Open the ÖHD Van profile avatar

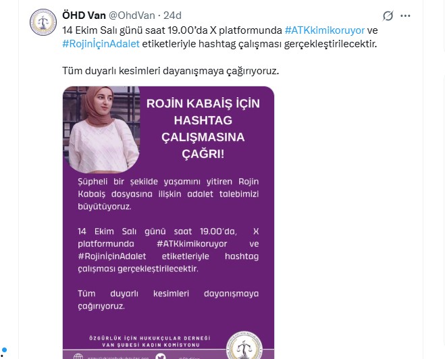pyautogui.click(x=43, y=22)
